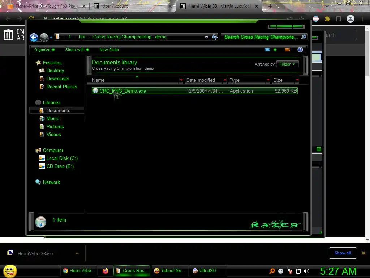This screenshot has height=278, width=370.
Task: Sort by Type column header
Action: click(247, 80)
